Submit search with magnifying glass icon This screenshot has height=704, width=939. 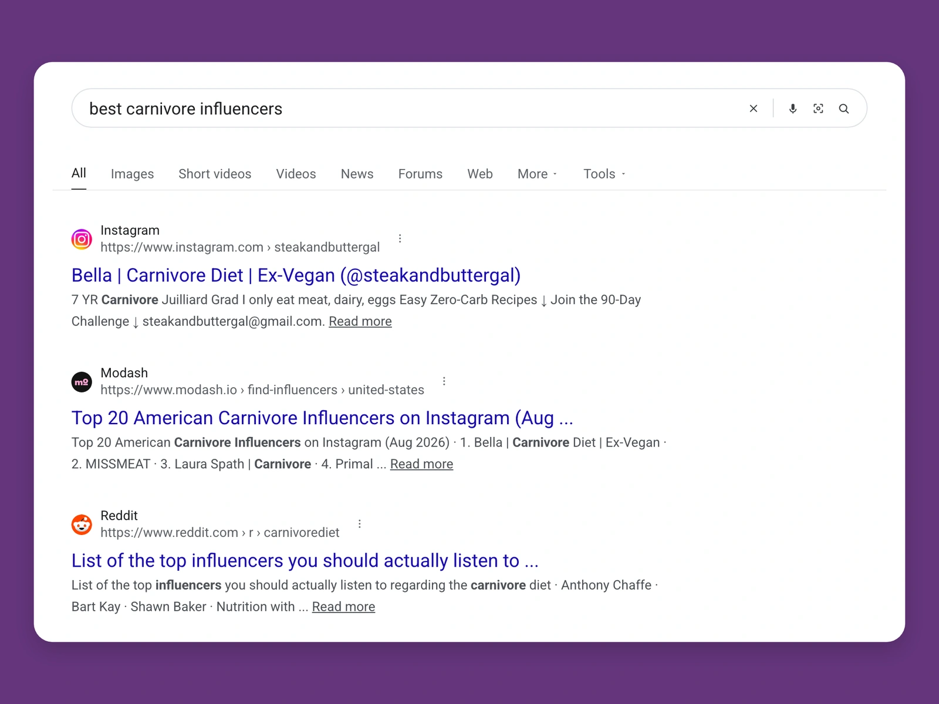point(844,109)
